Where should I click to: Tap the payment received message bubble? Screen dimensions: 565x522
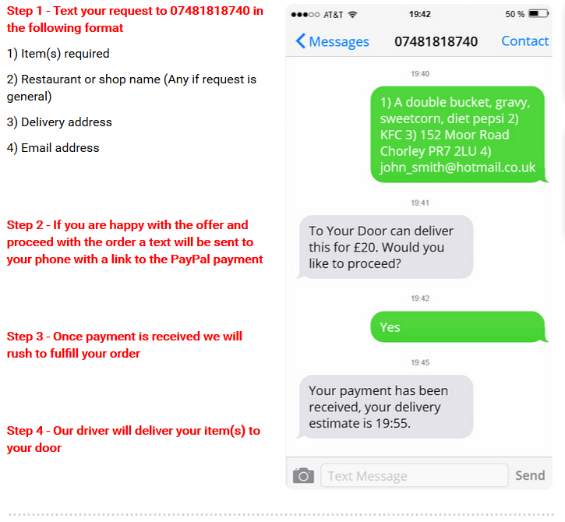[x=385, y=407]
